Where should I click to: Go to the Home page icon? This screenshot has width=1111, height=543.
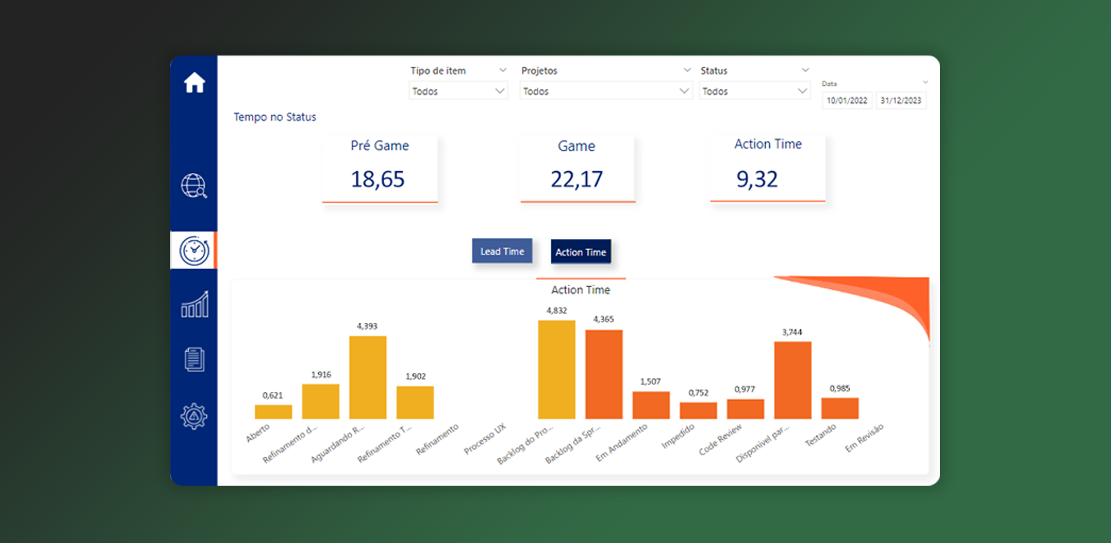(194, 83)
